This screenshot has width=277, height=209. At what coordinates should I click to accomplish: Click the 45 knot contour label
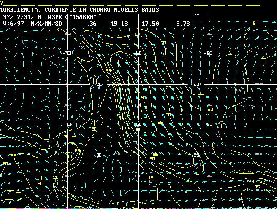click(138, 92)
